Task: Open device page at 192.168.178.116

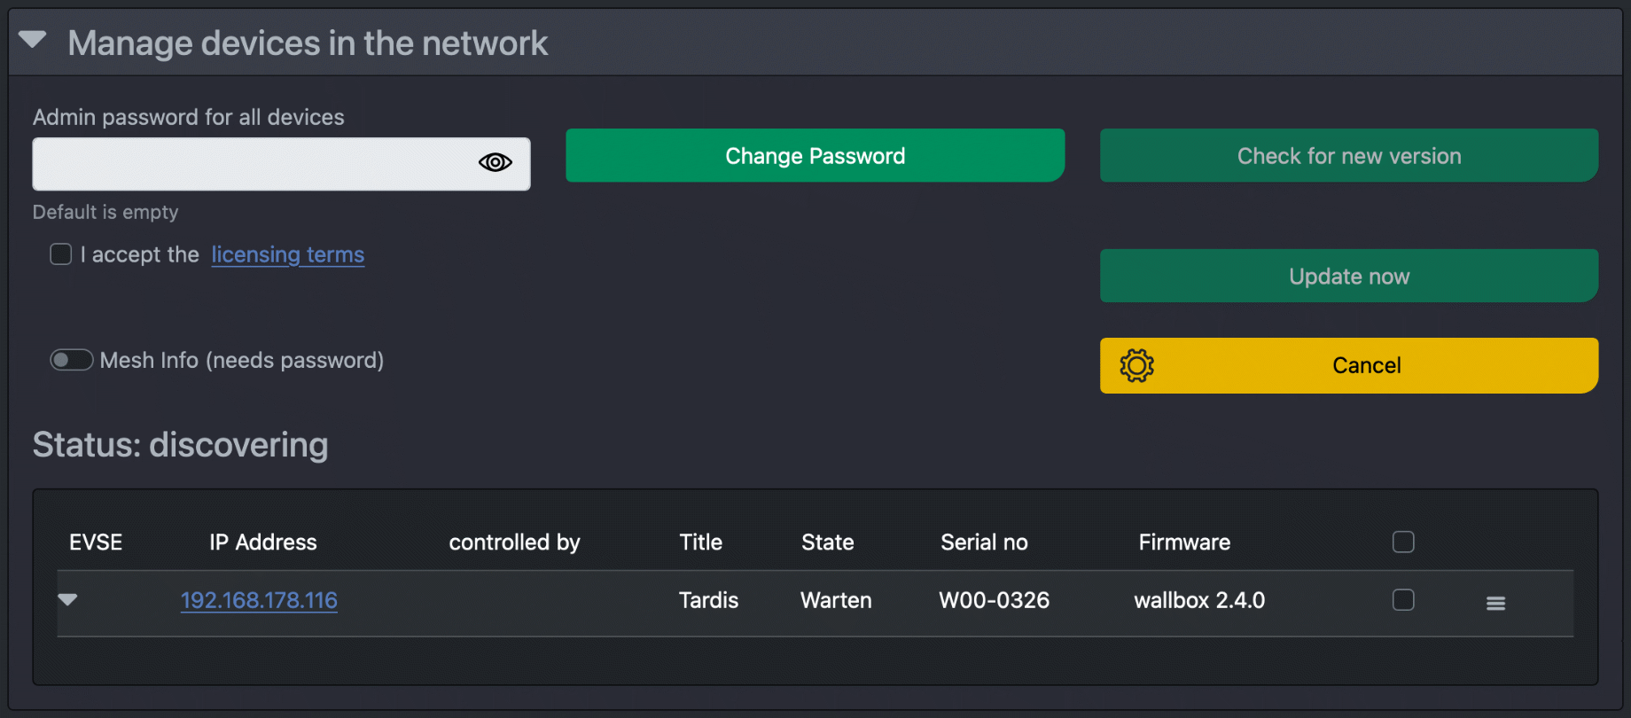Action: pos(258,600)
